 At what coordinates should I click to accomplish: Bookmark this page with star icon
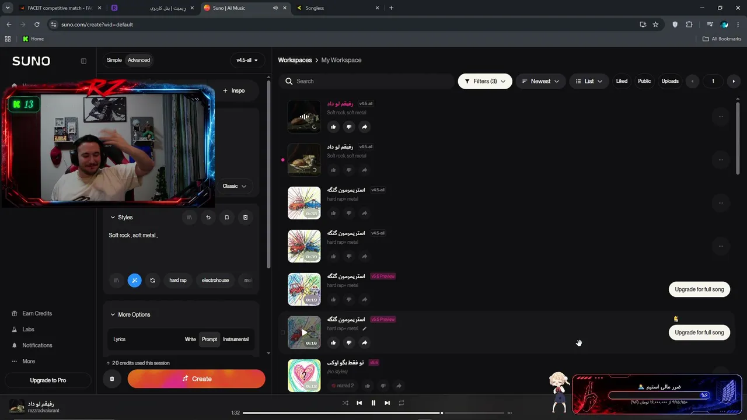(x=655, y=24)
